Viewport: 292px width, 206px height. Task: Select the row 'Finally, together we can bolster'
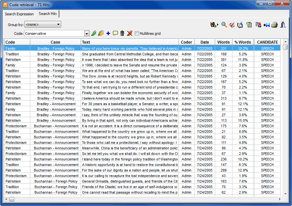142,93
